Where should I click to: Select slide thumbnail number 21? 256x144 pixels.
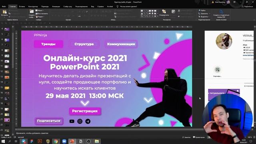coord(7,120)
